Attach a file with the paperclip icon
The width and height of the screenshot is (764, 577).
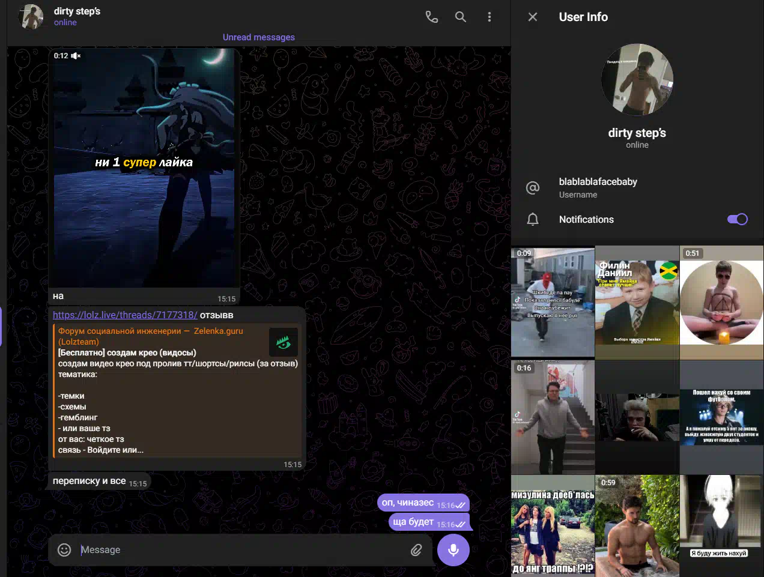coord(416,550)
